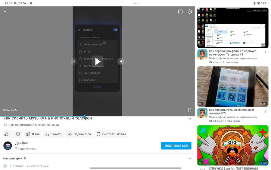Image resolution: width=271 pixels, height=170 pixels.
Task: Open title Как перекинуть файлы с ноутбука
Action: [x=233, y=53]
